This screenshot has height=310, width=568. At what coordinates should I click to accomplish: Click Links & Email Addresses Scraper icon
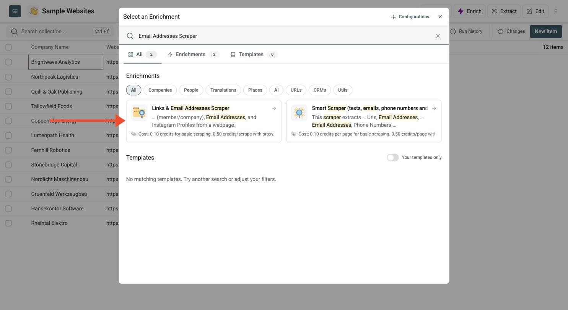(139, 113)
